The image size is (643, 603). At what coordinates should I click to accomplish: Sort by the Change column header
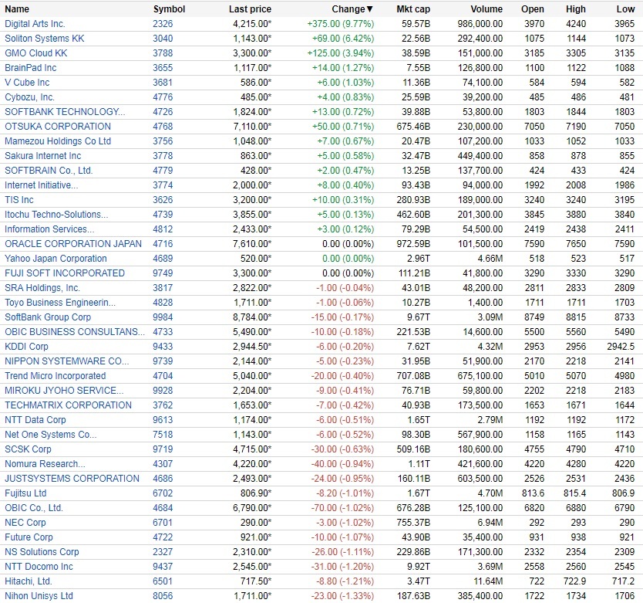pyautogui.click(x=352, y=9)
